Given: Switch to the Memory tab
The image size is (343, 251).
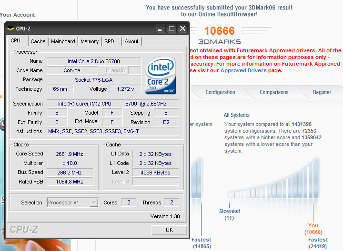Looking at the screenshot, I should coord(90,41).
